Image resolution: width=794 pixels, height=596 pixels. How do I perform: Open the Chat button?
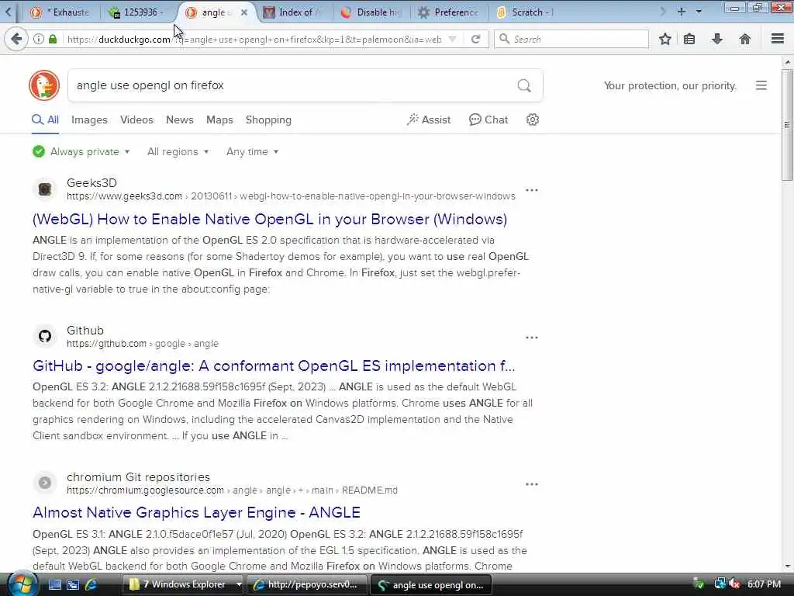488,120
